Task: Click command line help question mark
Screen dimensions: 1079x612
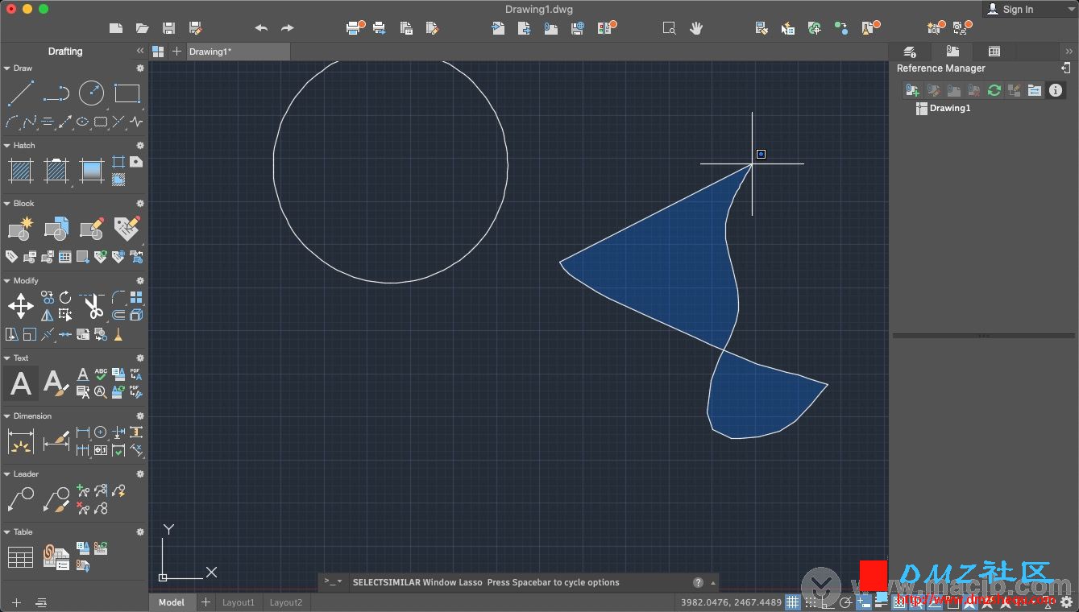Action: click(x=698, y=583)
